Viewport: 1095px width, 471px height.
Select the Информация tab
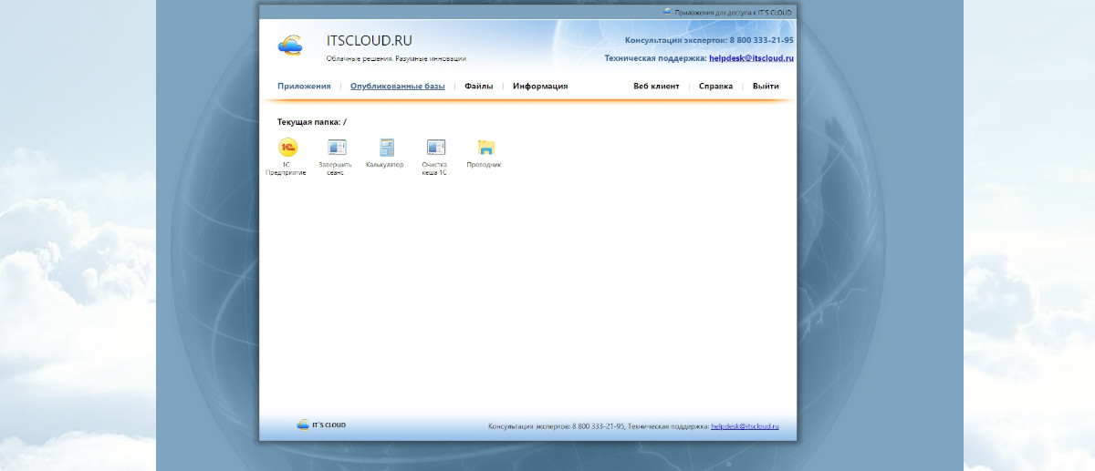(x=540, y=87)
